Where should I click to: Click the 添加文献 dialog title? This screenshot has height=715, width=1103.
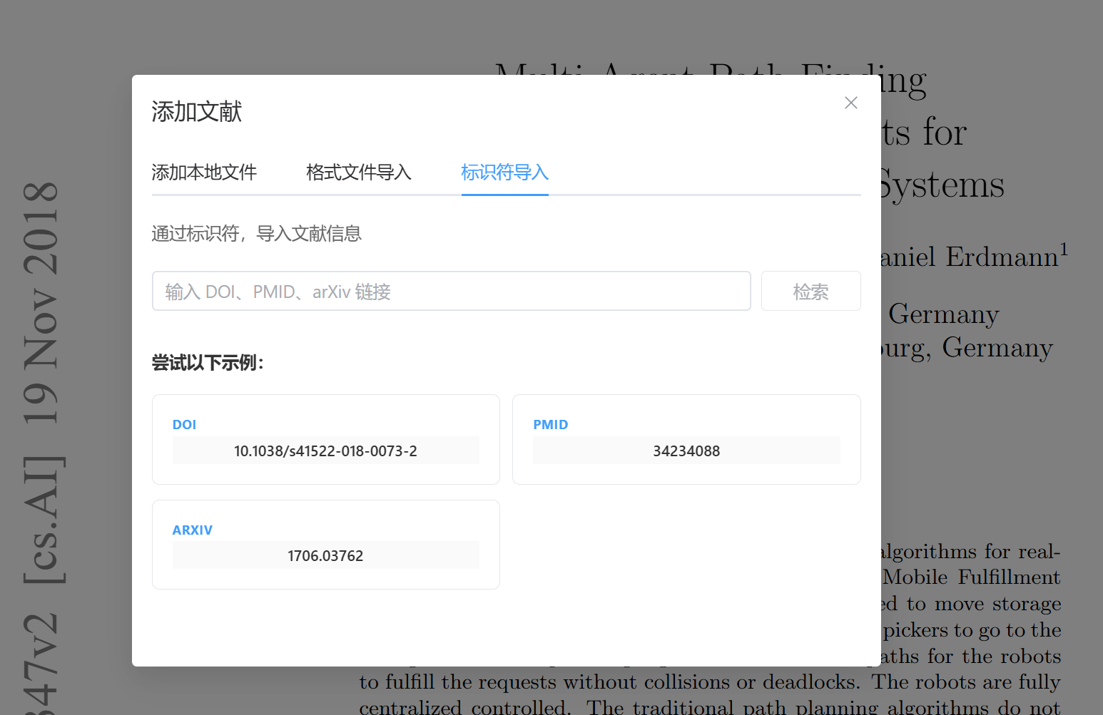(x=196, y=112)
